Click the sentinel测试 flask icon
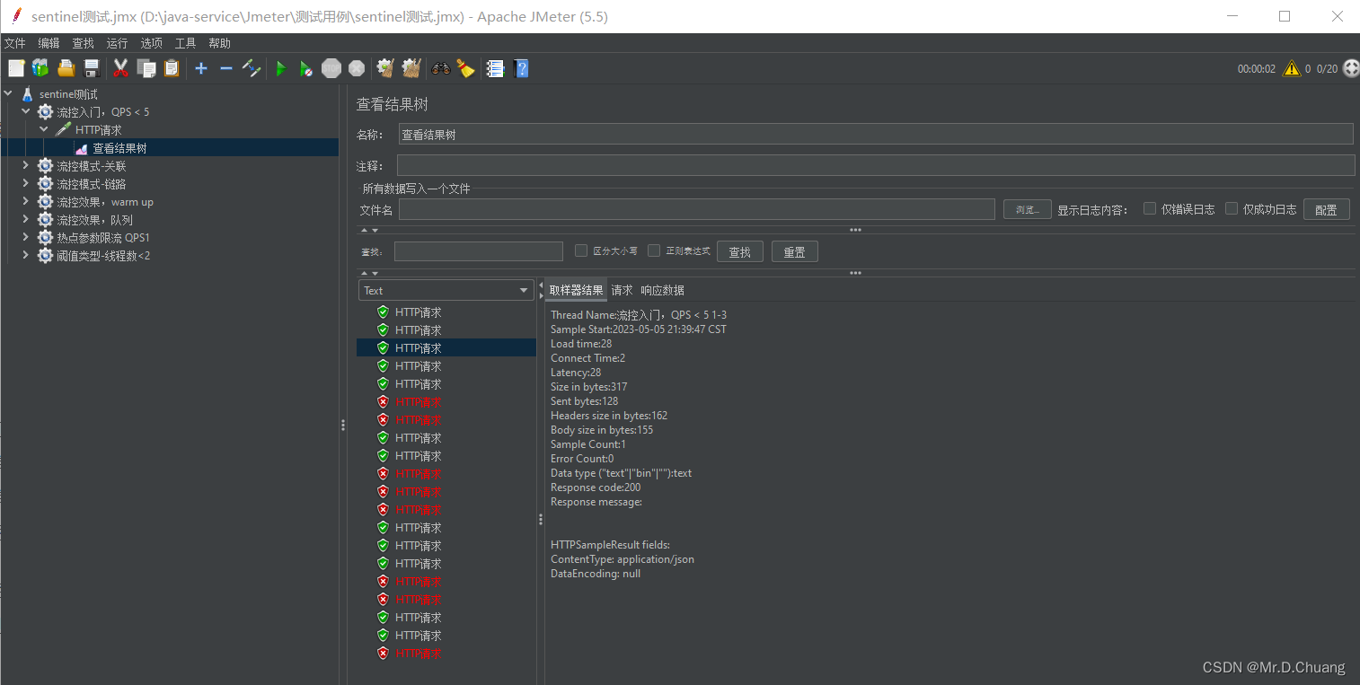The width and height of the screenshot is (1360, 685). [27, 94]
